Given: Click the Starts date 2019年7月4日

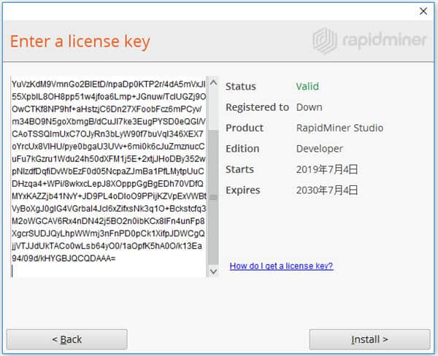Looking at the screenshot, I should pos(327,169).
